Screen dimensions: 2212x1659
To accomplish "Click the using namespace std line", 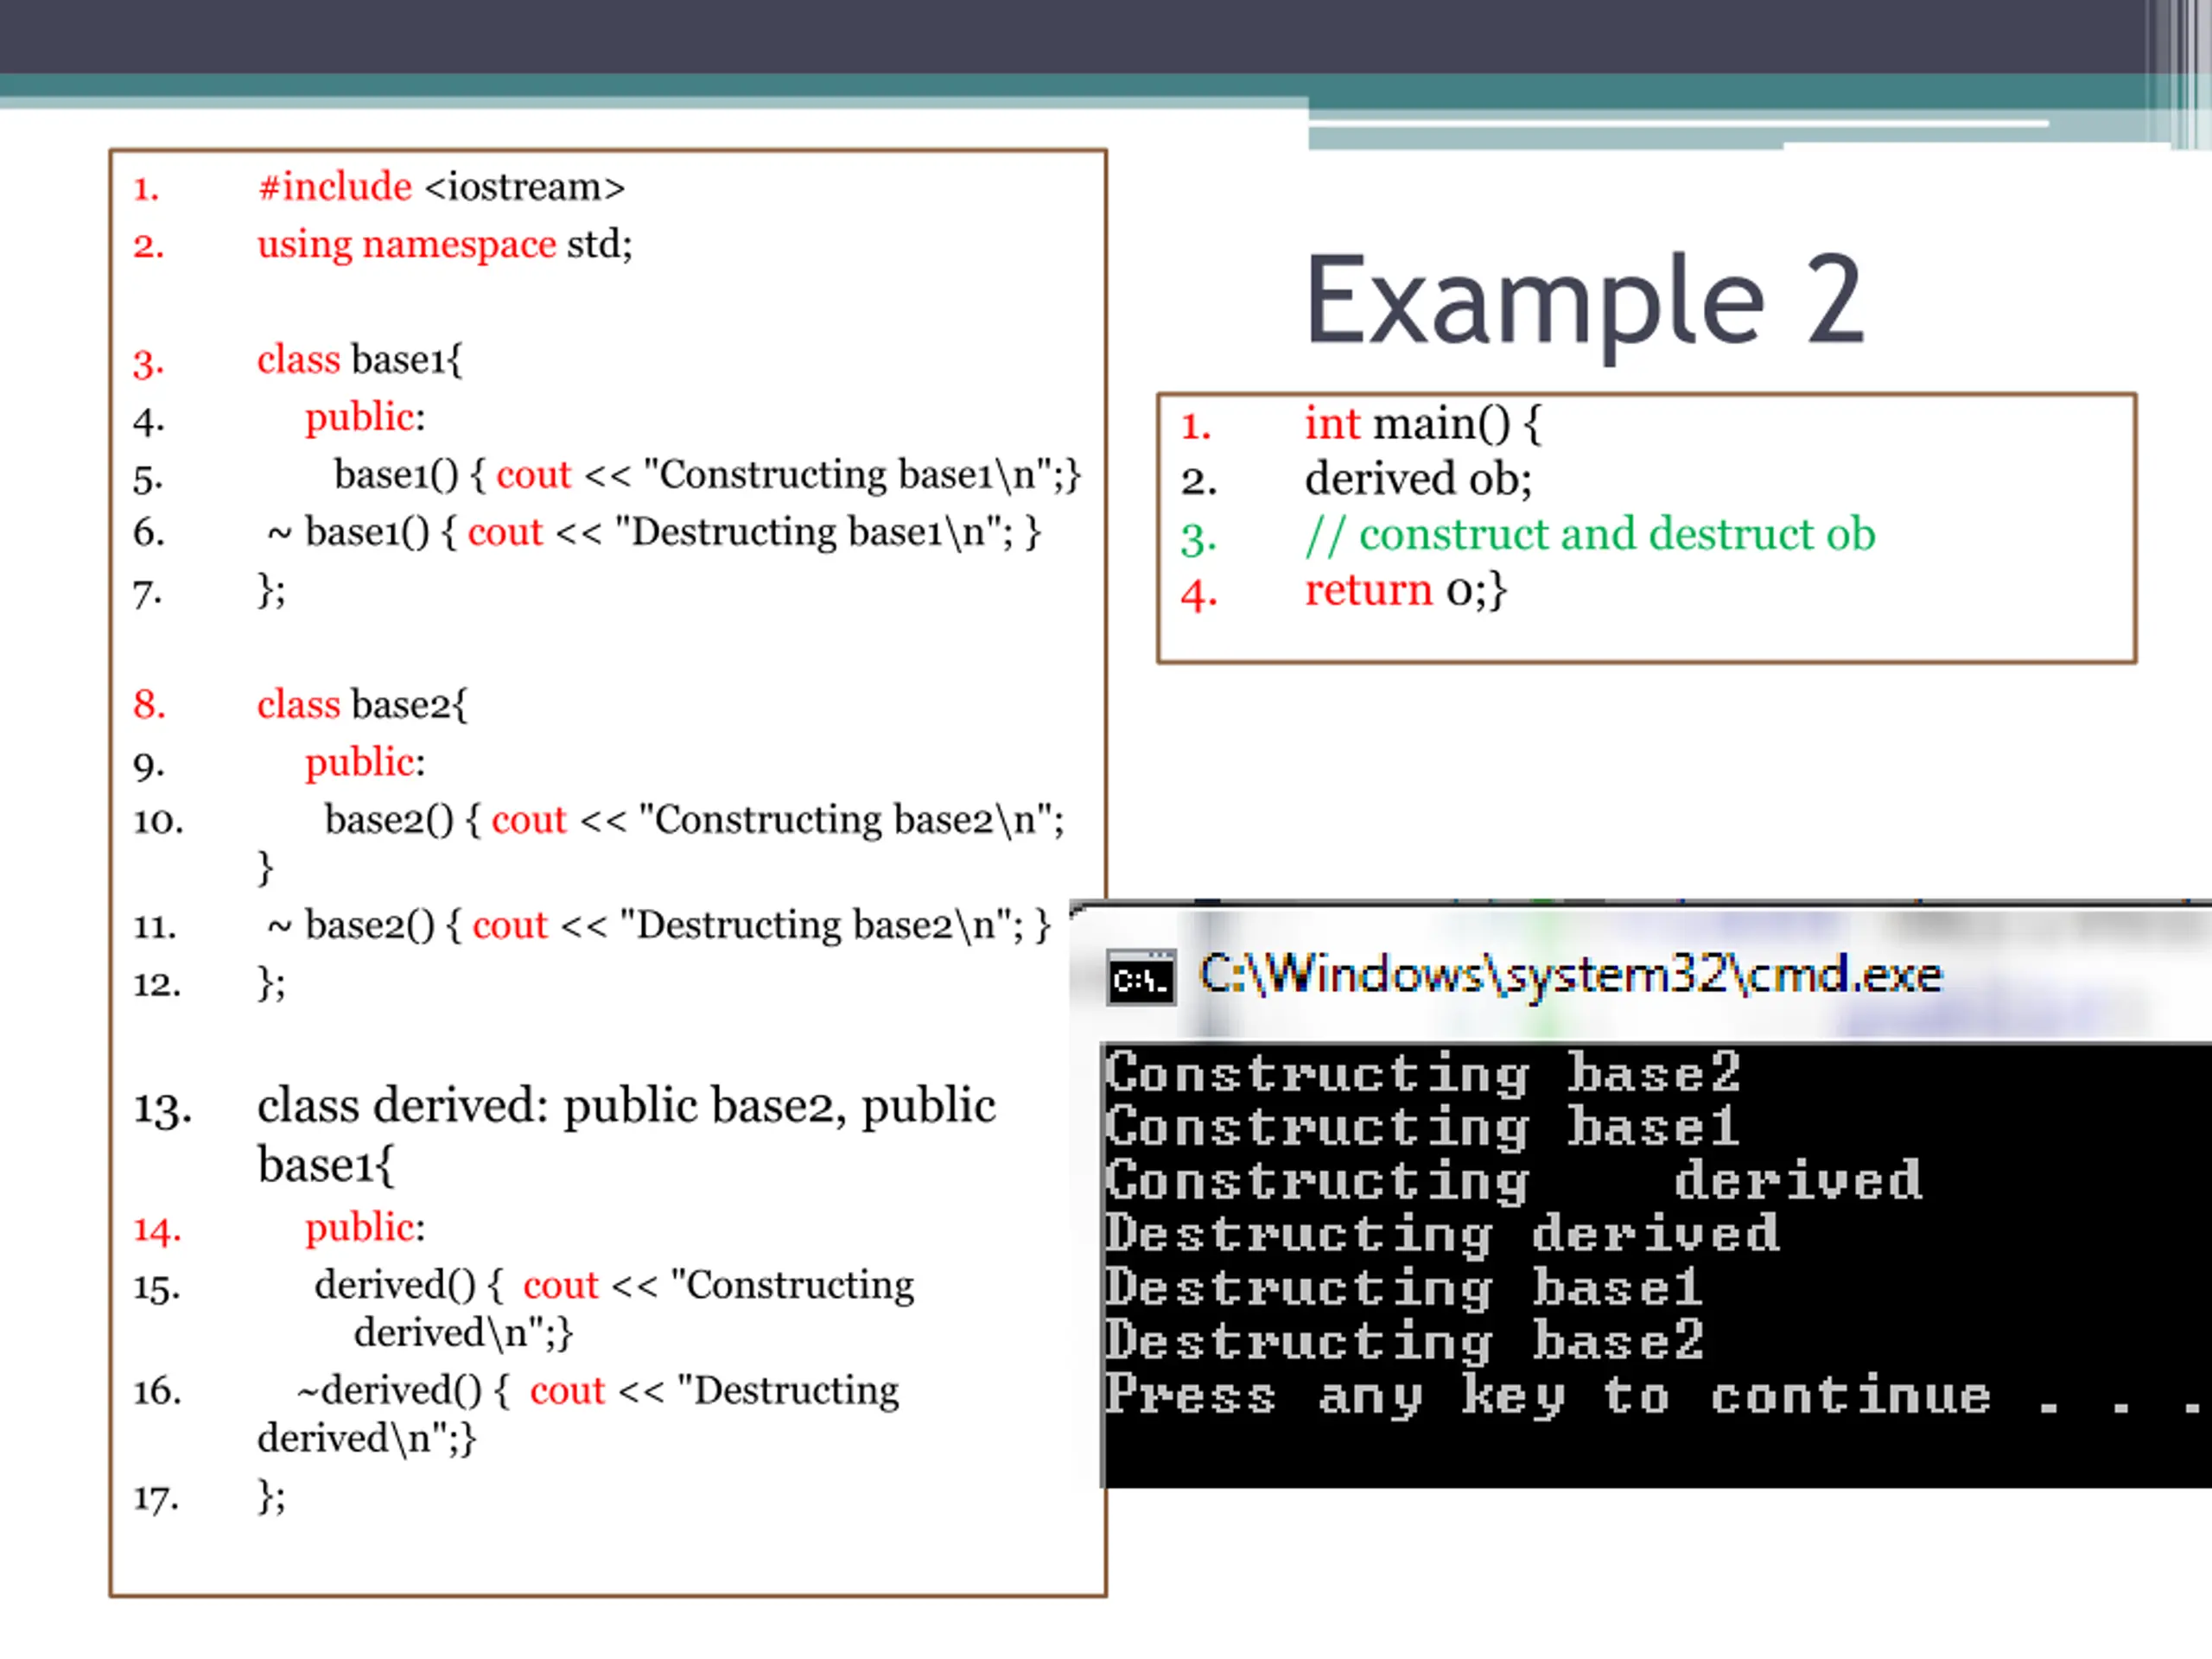I will pos(444,245).
